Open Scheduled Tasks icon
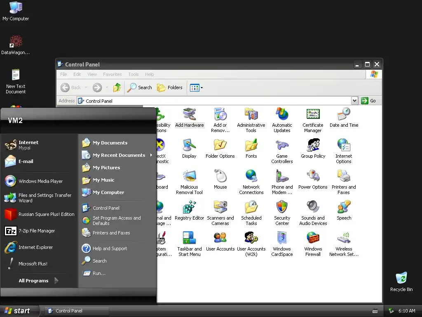This screenshot has height=317, width=422. click(x=251, y=213)
